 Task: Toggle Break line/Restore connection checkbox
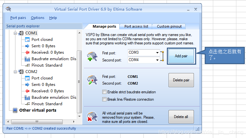point(104,99)
